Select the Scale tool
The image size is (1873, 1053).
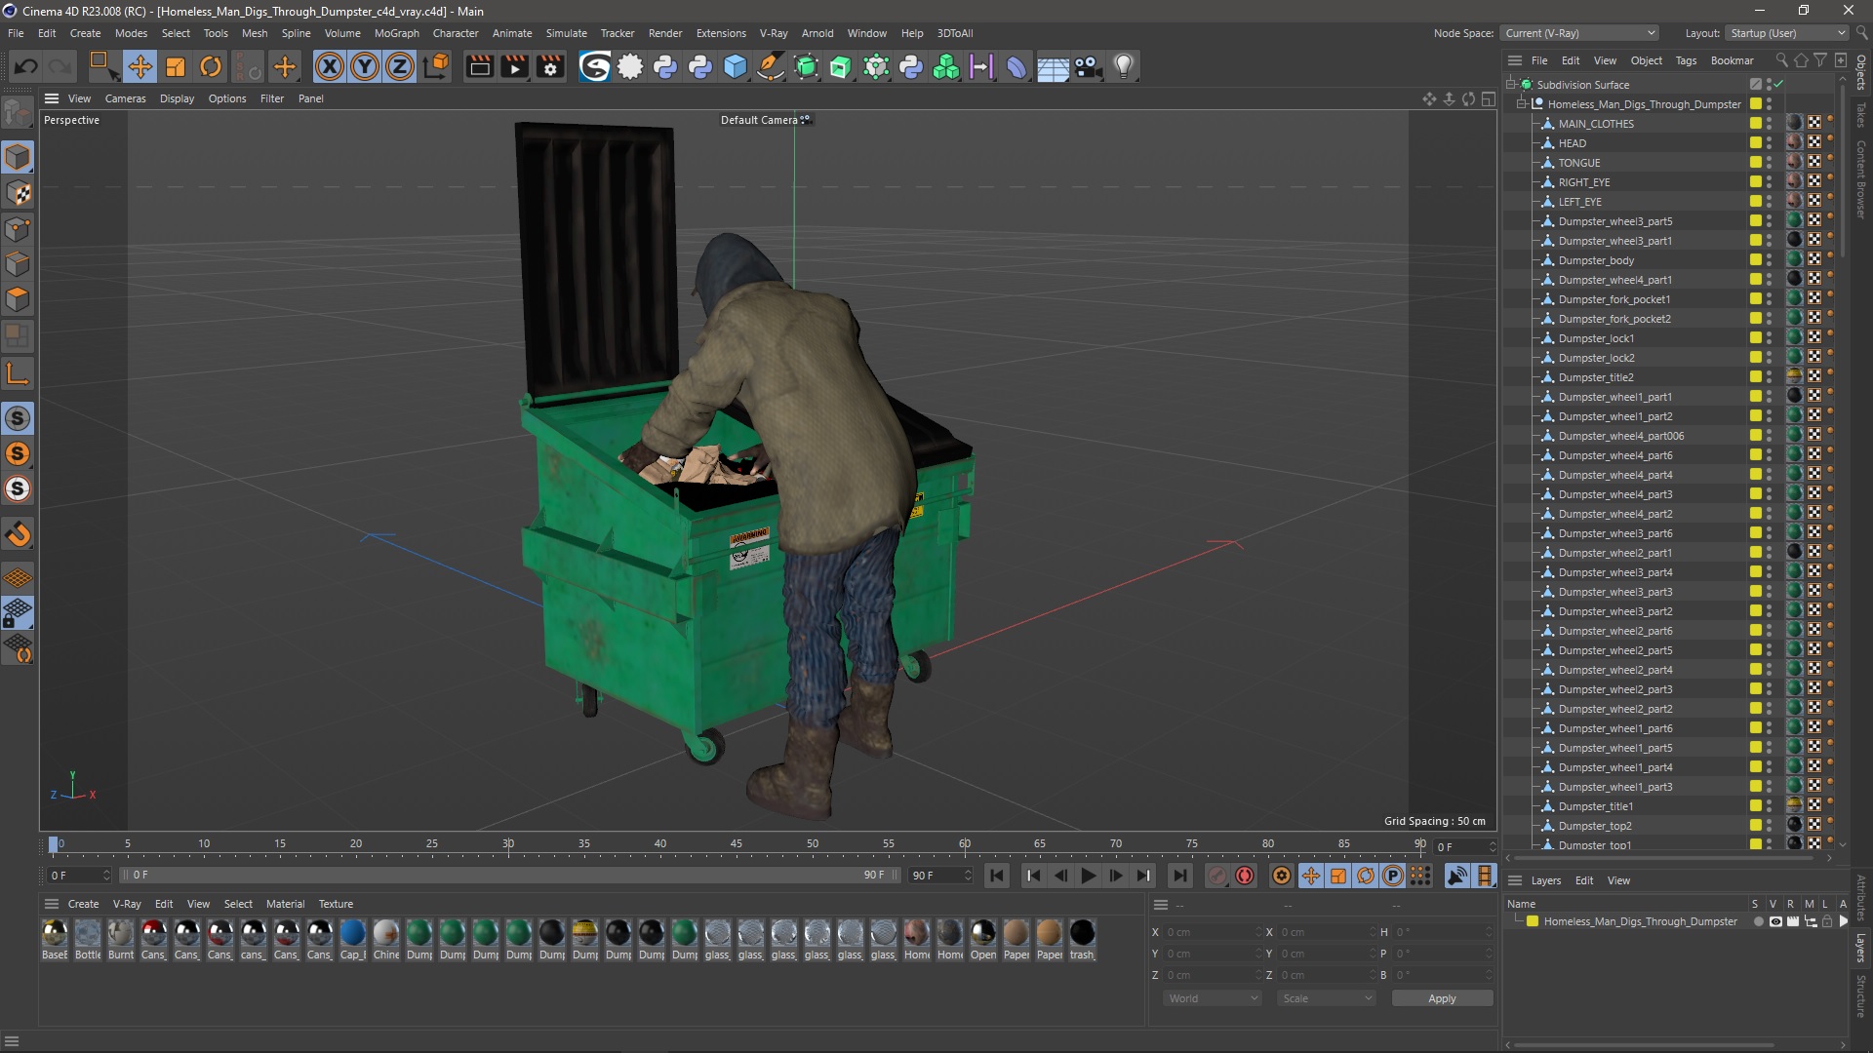pyautogui.click(x=176, y=66)
